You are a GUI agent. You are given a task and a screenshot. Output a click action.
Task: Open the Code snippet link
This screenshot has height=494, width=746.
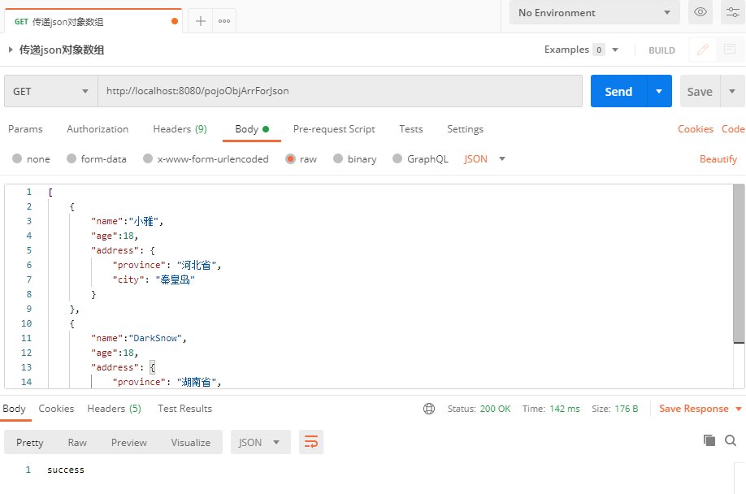733,129
